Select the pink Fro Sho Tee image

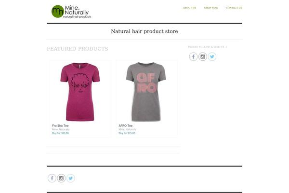[x=80, y=92]
